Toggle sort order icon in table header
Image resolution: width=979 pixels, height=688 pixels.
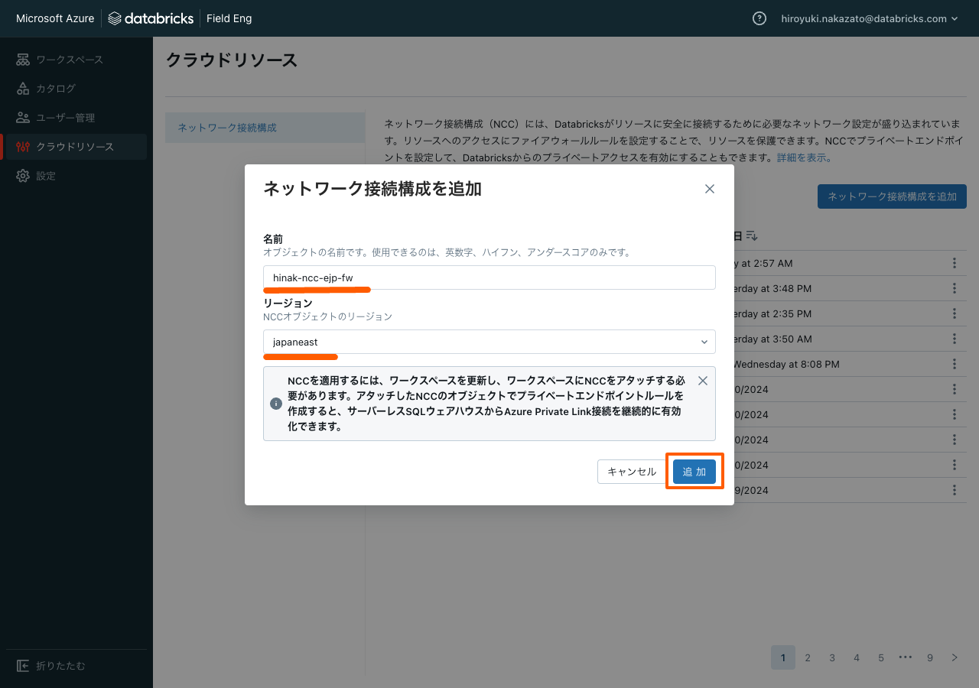tap(752, 235)
